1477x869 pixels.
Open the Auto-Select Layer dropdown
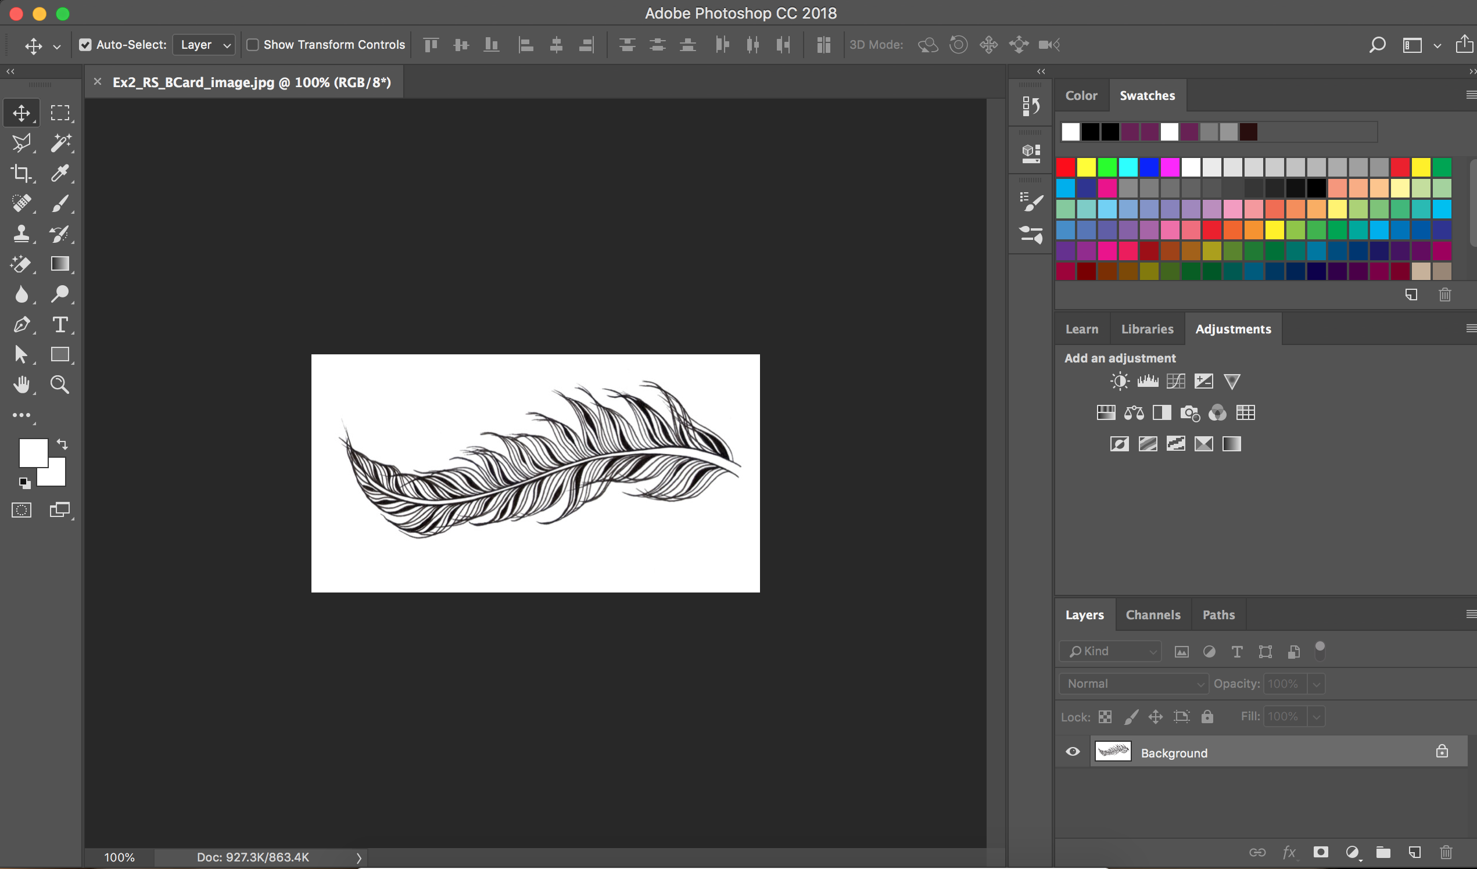pyautogui.click(x=204, y=45)
